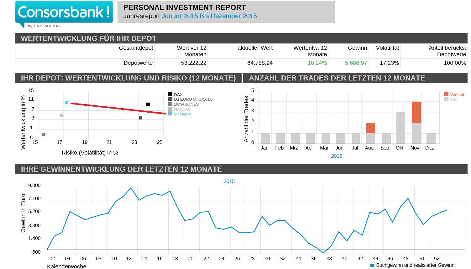Click the Wertentwicklung für Ihr Depot header
The height and width of the screenshot is (269, 471).
[x=89, y=38]
